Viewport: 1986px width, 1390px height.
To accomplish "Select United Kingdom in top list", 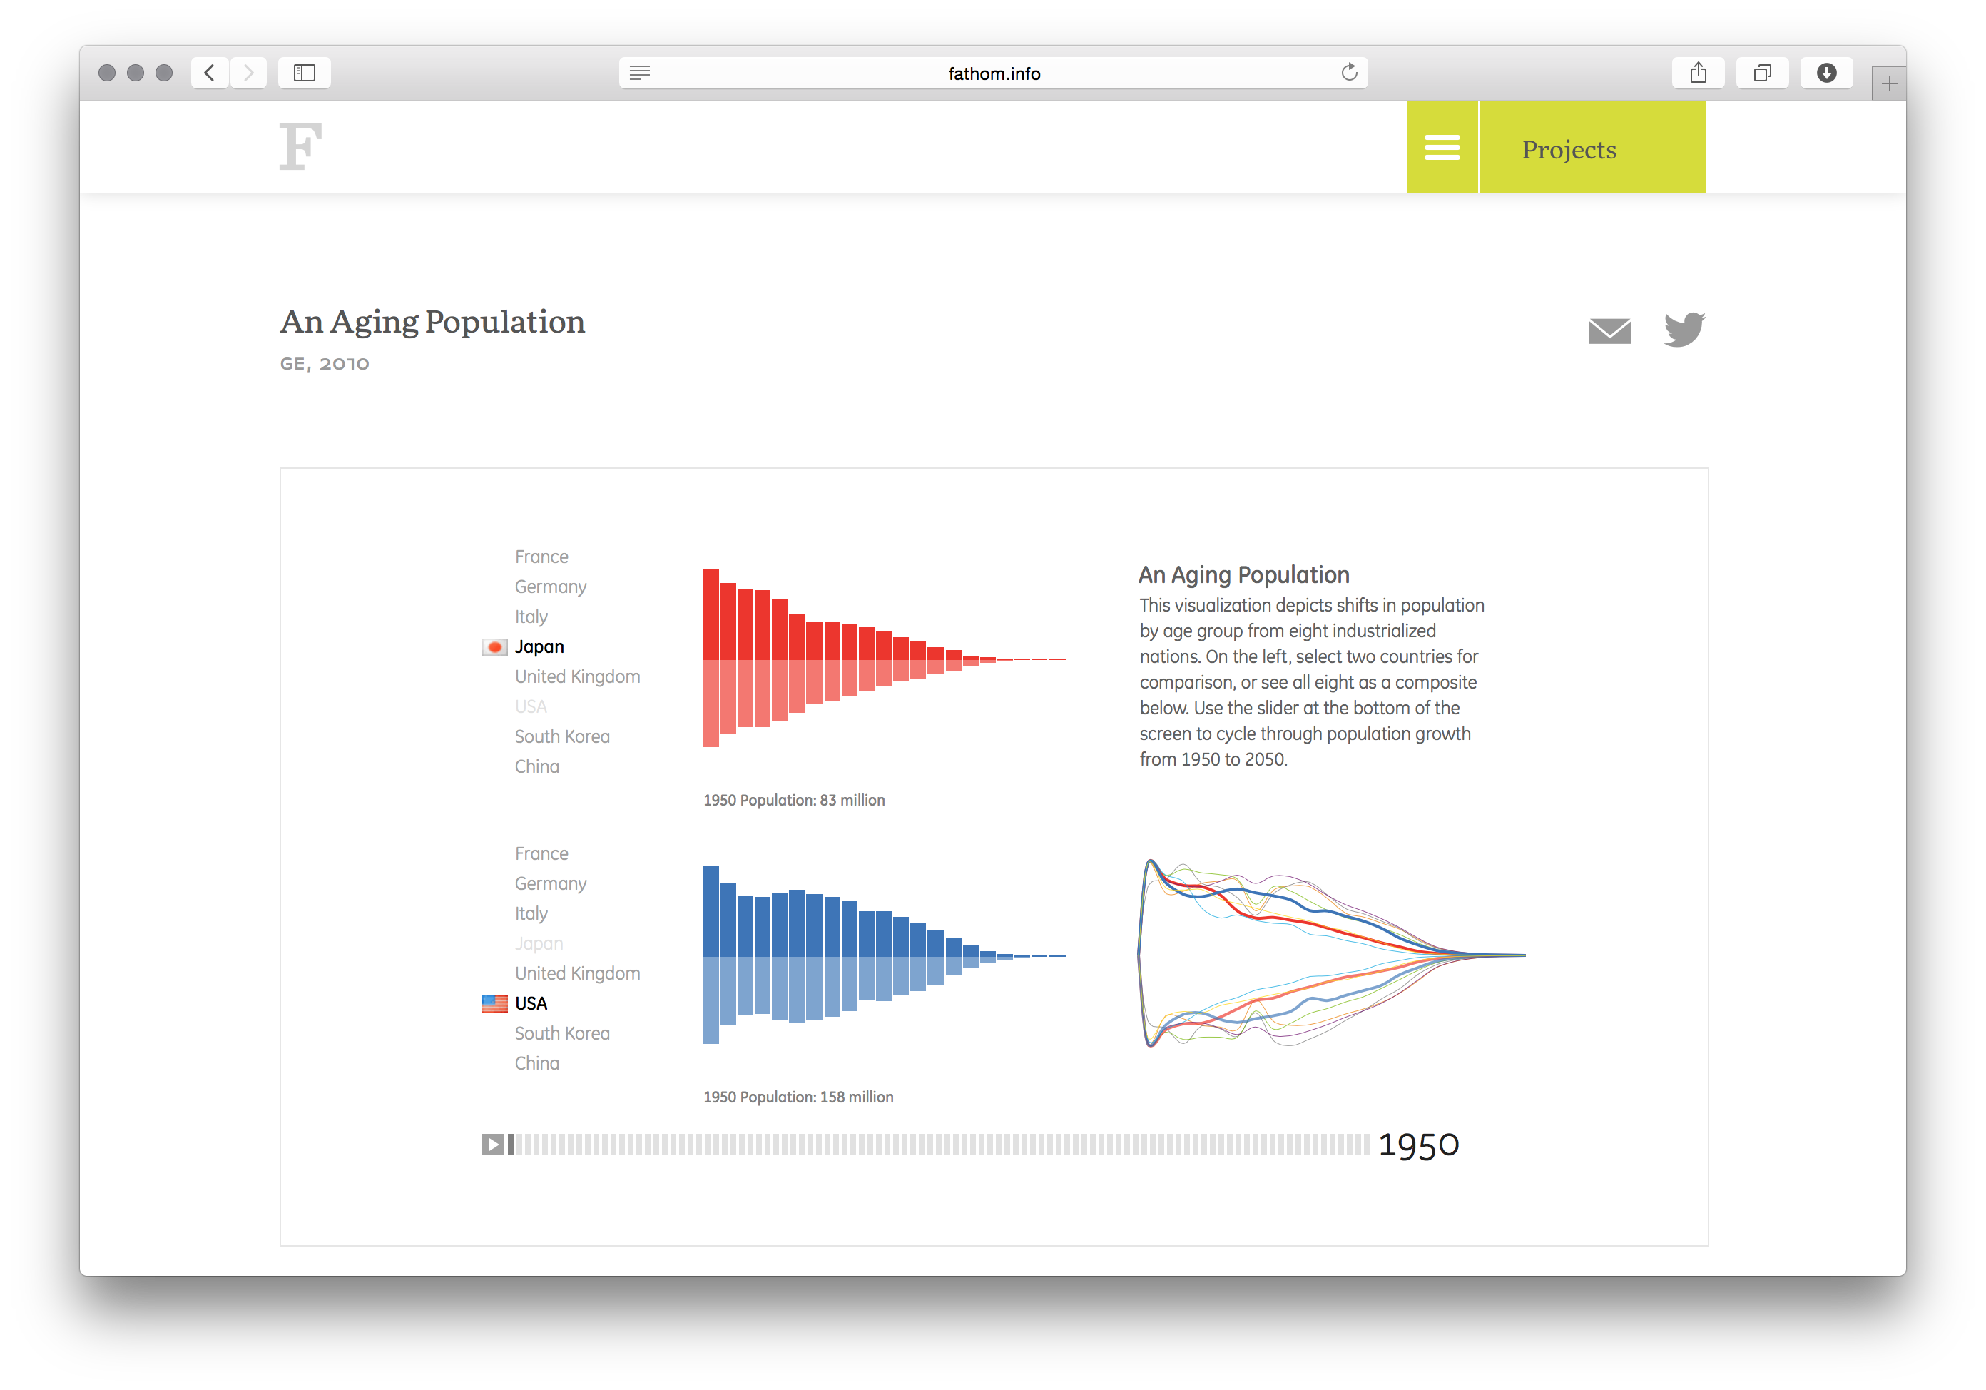I will 577,677.
